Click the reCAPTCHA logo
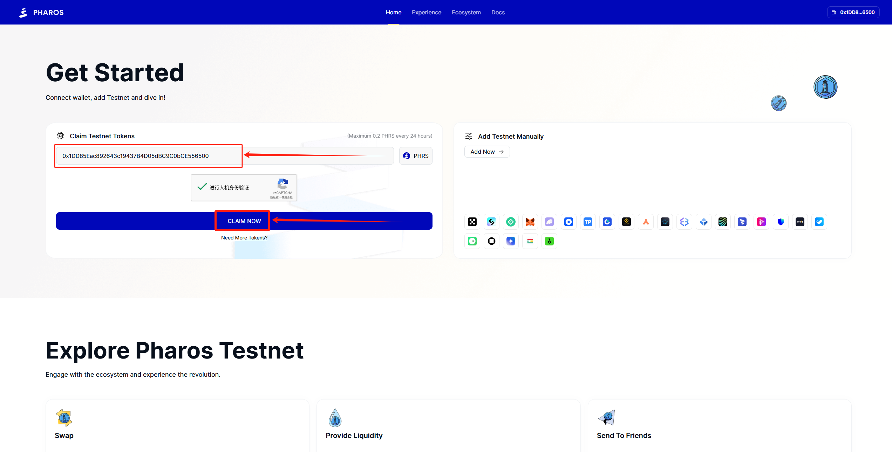Viewport: 892px width, 452px height. click(283, 184)
